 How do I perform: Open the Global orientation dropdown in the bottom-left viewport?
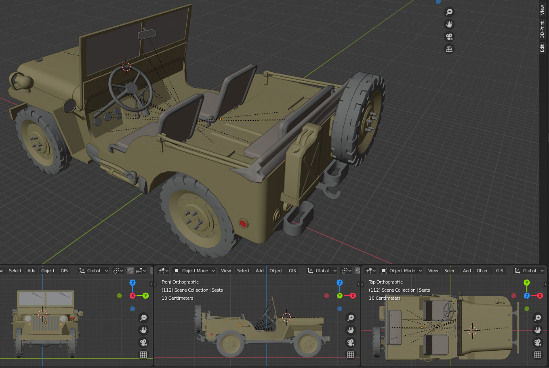click(94, 271)
